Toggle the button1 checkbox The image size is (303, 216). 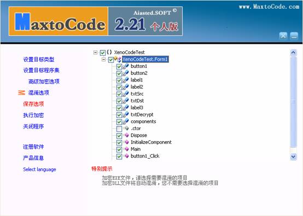point(119,67)
